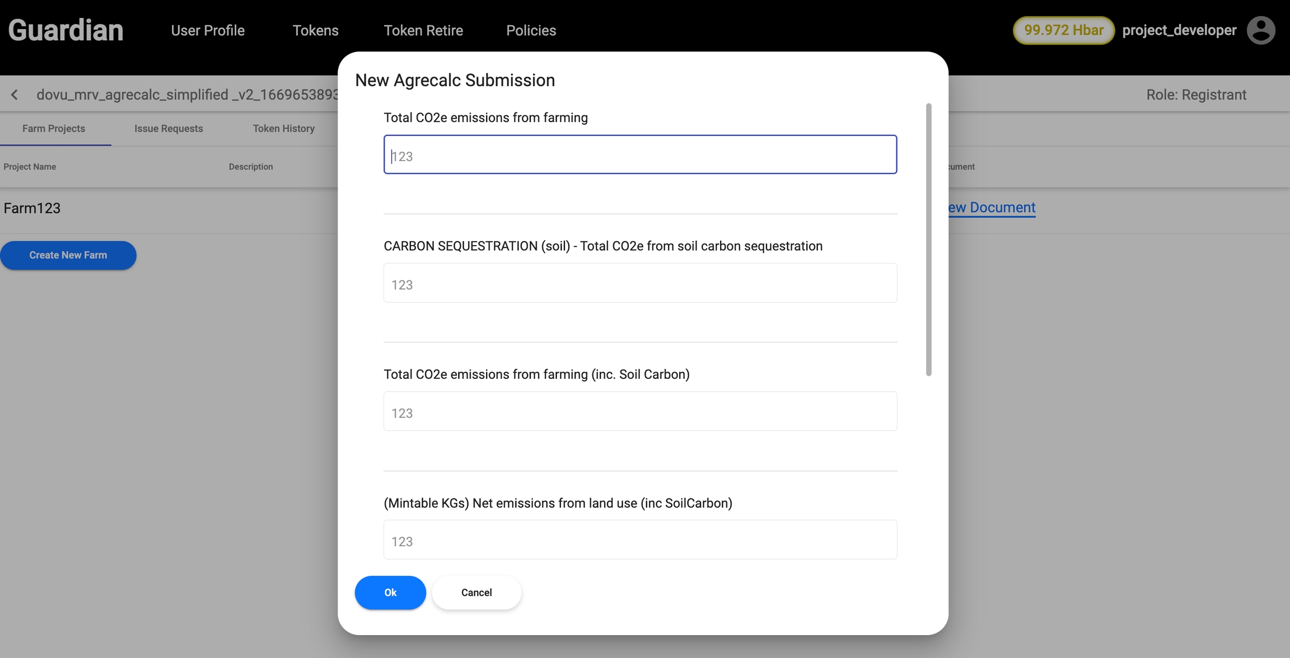Open the Policies menu item
The height and width of the screenshot is (658, 1290).
click(x=531, y=30)
